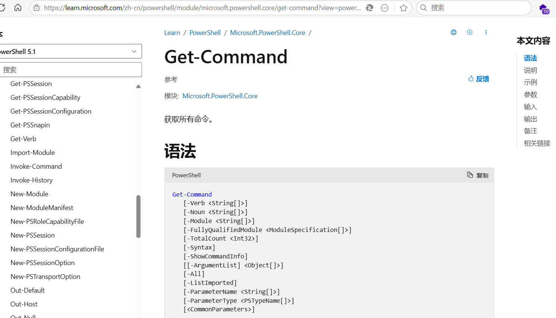Open New-PSTransportOption in the sidebar
The height and width of the screenshot is (318, 556).
click(x=45, y=277)
